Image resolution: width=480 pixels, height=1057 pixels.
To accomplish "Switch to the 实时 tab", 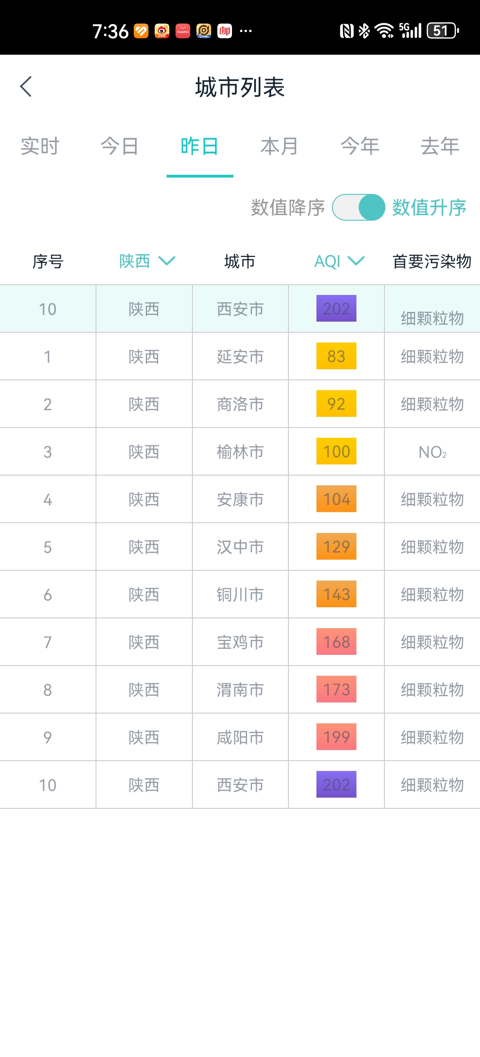I will 40,146.
